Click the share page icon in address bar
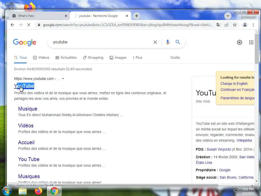 point(227,25)
